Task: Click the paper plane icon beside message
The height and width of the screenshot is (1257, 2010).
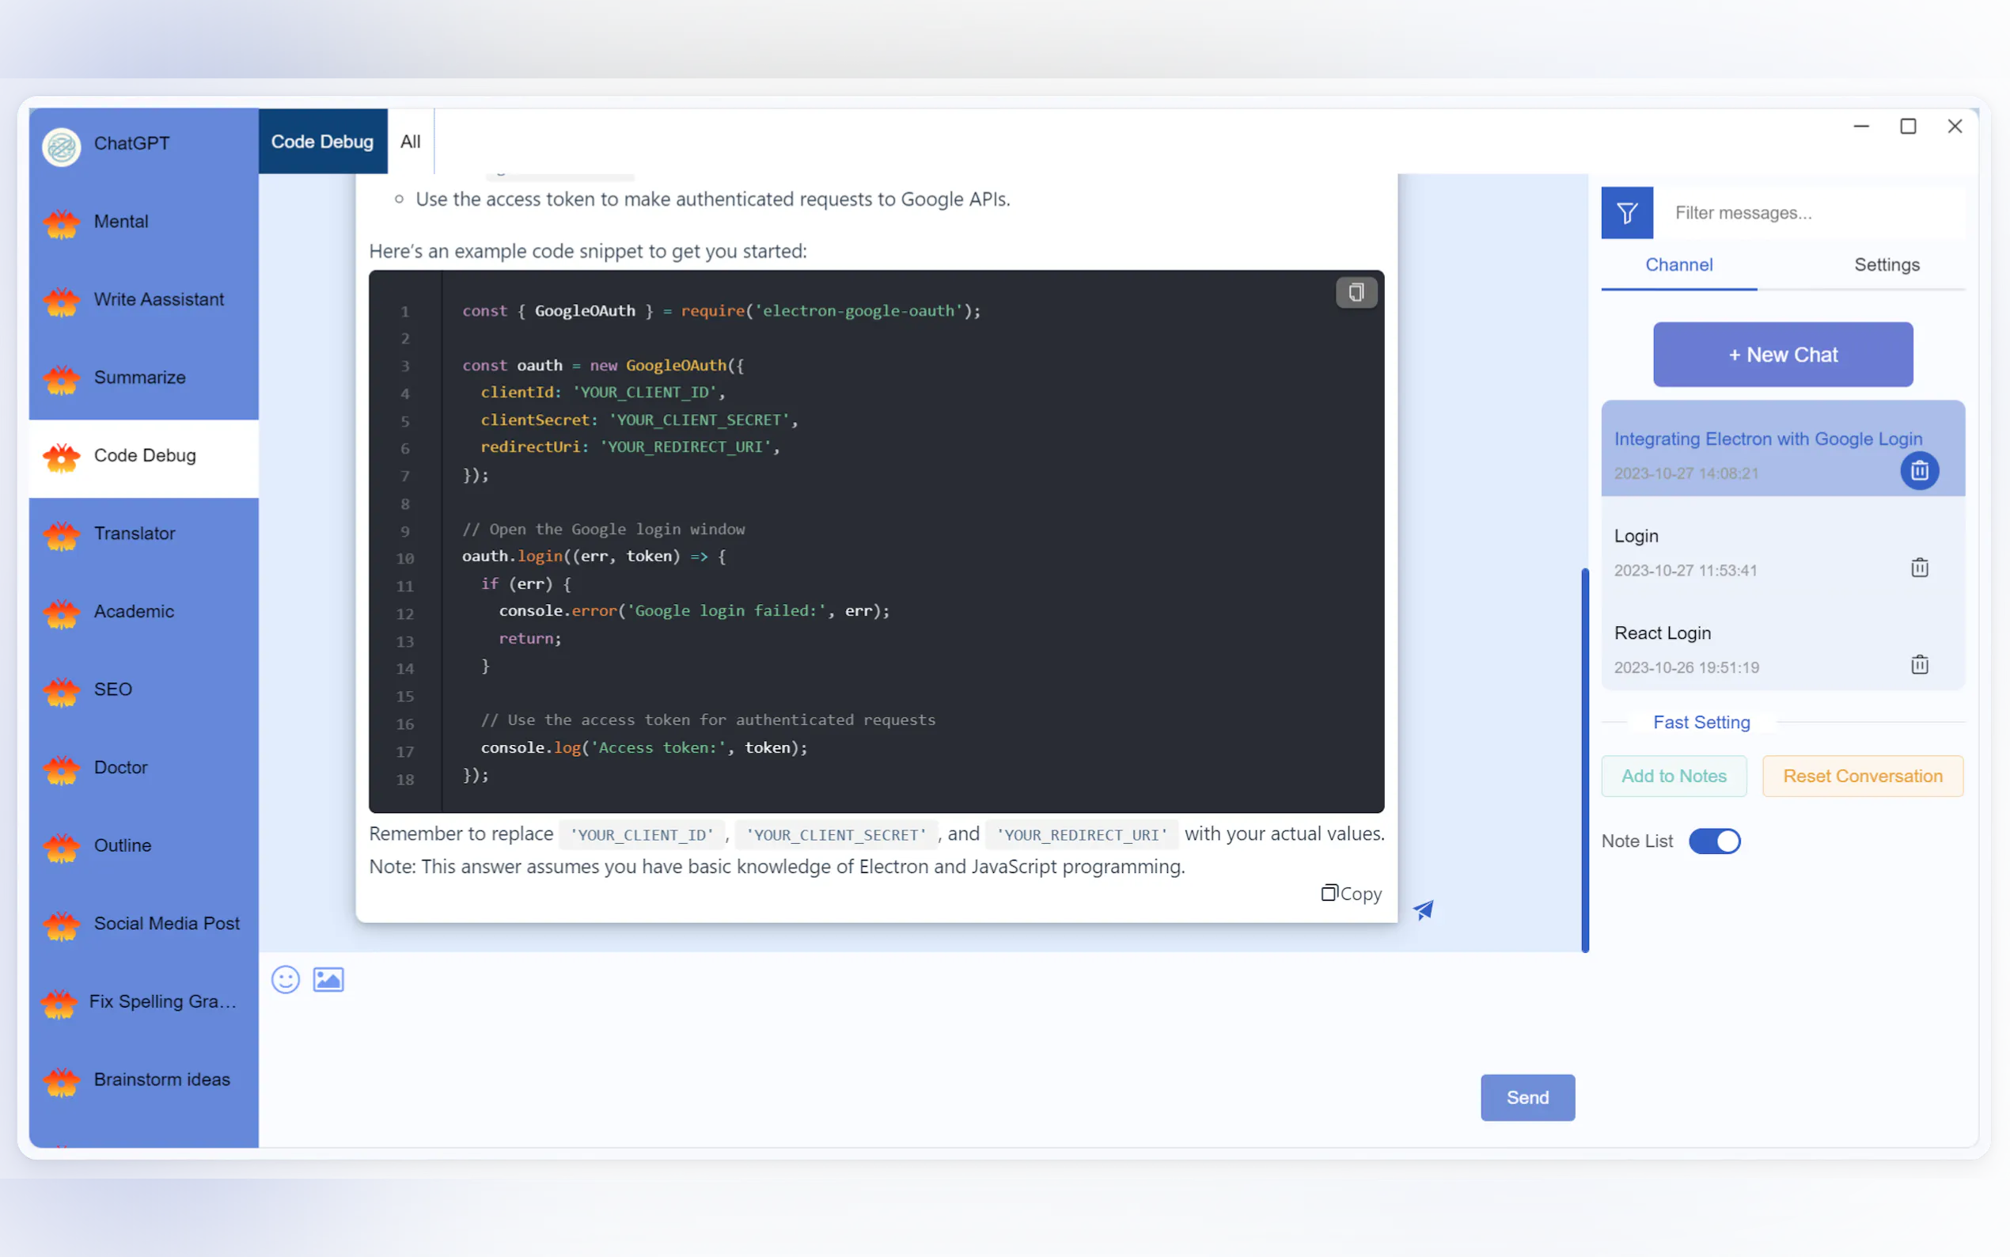Action: 1424,910
